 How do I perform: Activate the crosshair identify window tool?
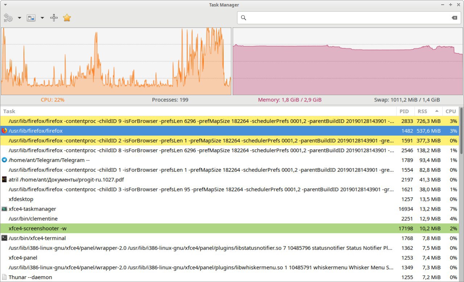point(54,18)
